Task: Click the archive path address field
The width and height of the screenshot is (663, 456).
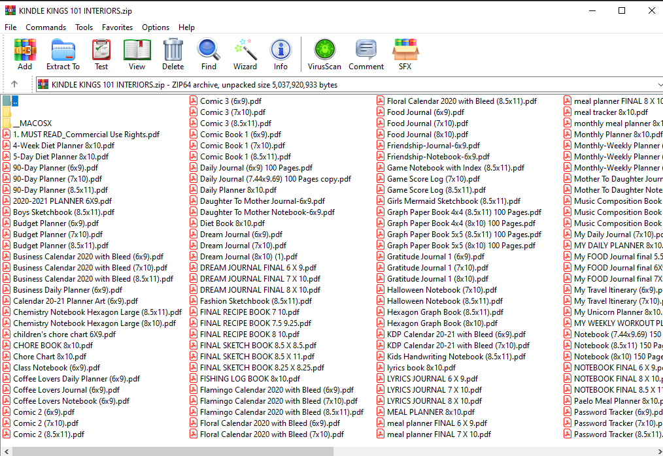Action: click(349, 84)
